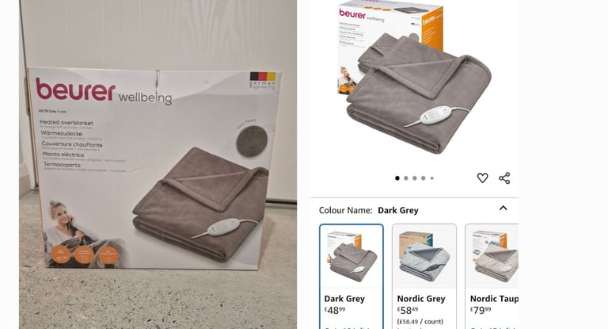Click the £79.99 Nordic Taupe price

pyautogui.click(x=481, y=310)
